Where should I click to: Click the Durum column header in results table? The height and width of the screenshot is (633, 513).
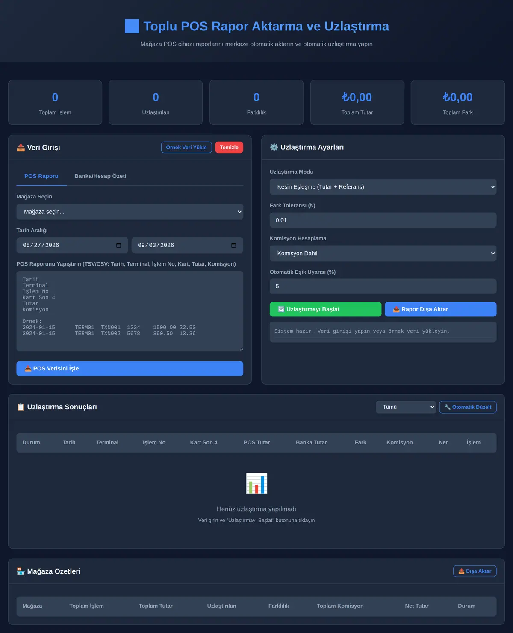tap(31, 442)
